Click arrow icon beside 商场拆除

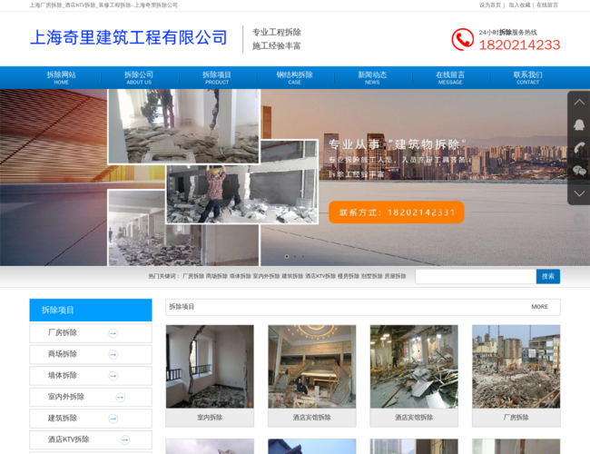point(113,355)
